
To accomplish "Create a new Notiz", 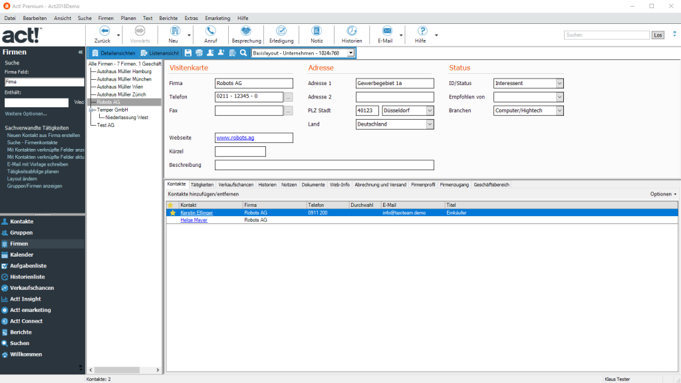I will click(x=316, y=35).
